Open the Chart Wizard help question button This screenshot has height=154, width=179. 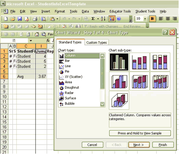coord(165,33)
